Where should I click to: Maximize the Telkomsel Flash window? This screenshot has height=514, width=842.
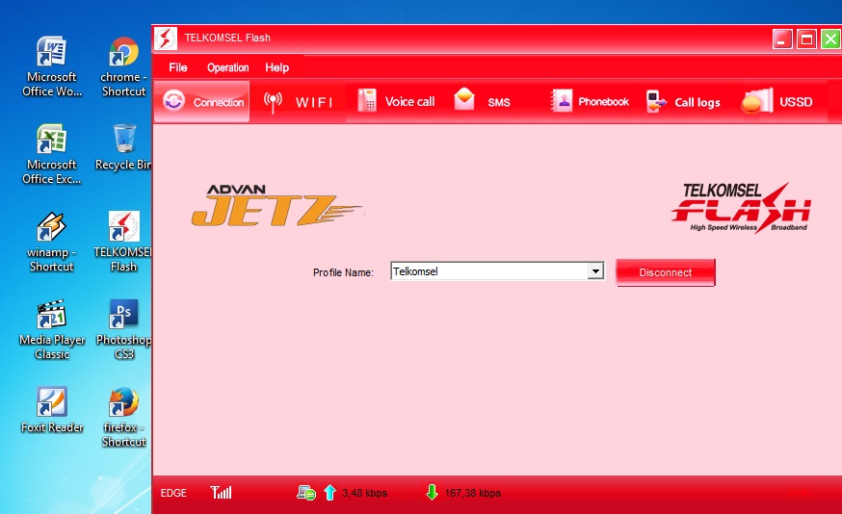pyautogui.click(x=806, y=39)
